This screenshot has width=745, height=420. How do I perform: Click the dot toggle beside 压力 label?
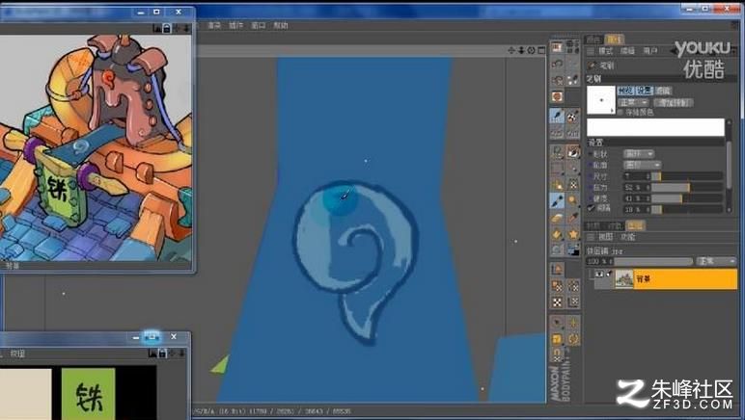591,187
